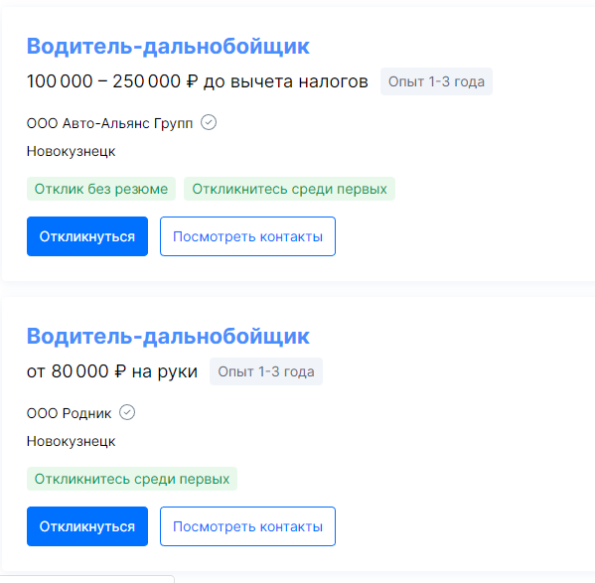Click Опыт 1-3 года badge beside 100 000 – 250 000 ₽
595x583 pixels.
coord(436,81)
